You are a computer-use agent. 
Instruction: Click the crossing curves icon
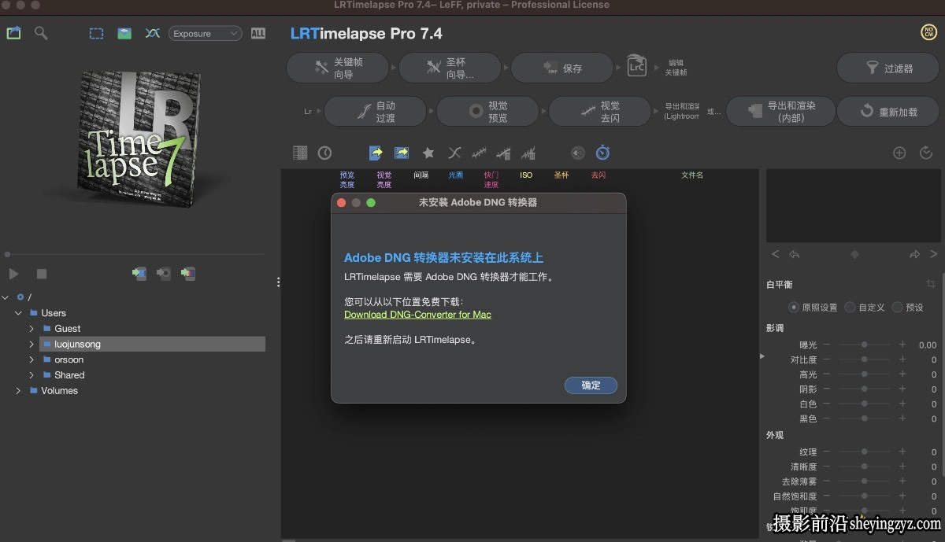coord(153,34)
